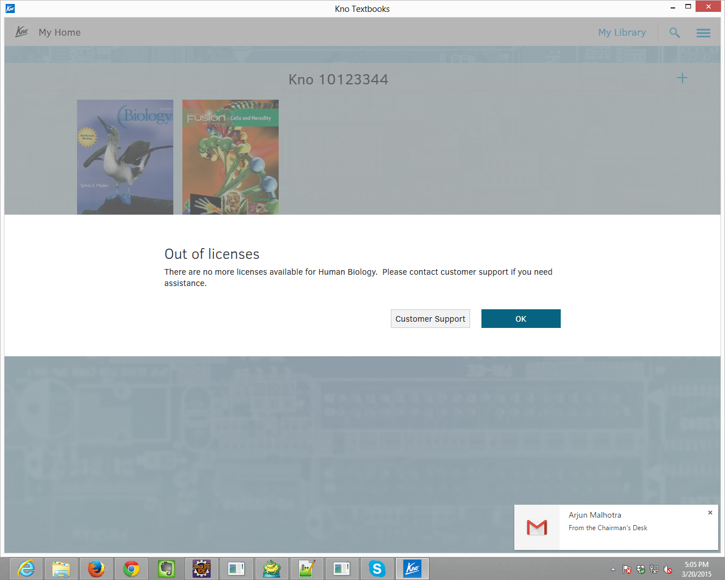Open the Biology textbook cover
The image size is (725, 580).
pos(125,157)
